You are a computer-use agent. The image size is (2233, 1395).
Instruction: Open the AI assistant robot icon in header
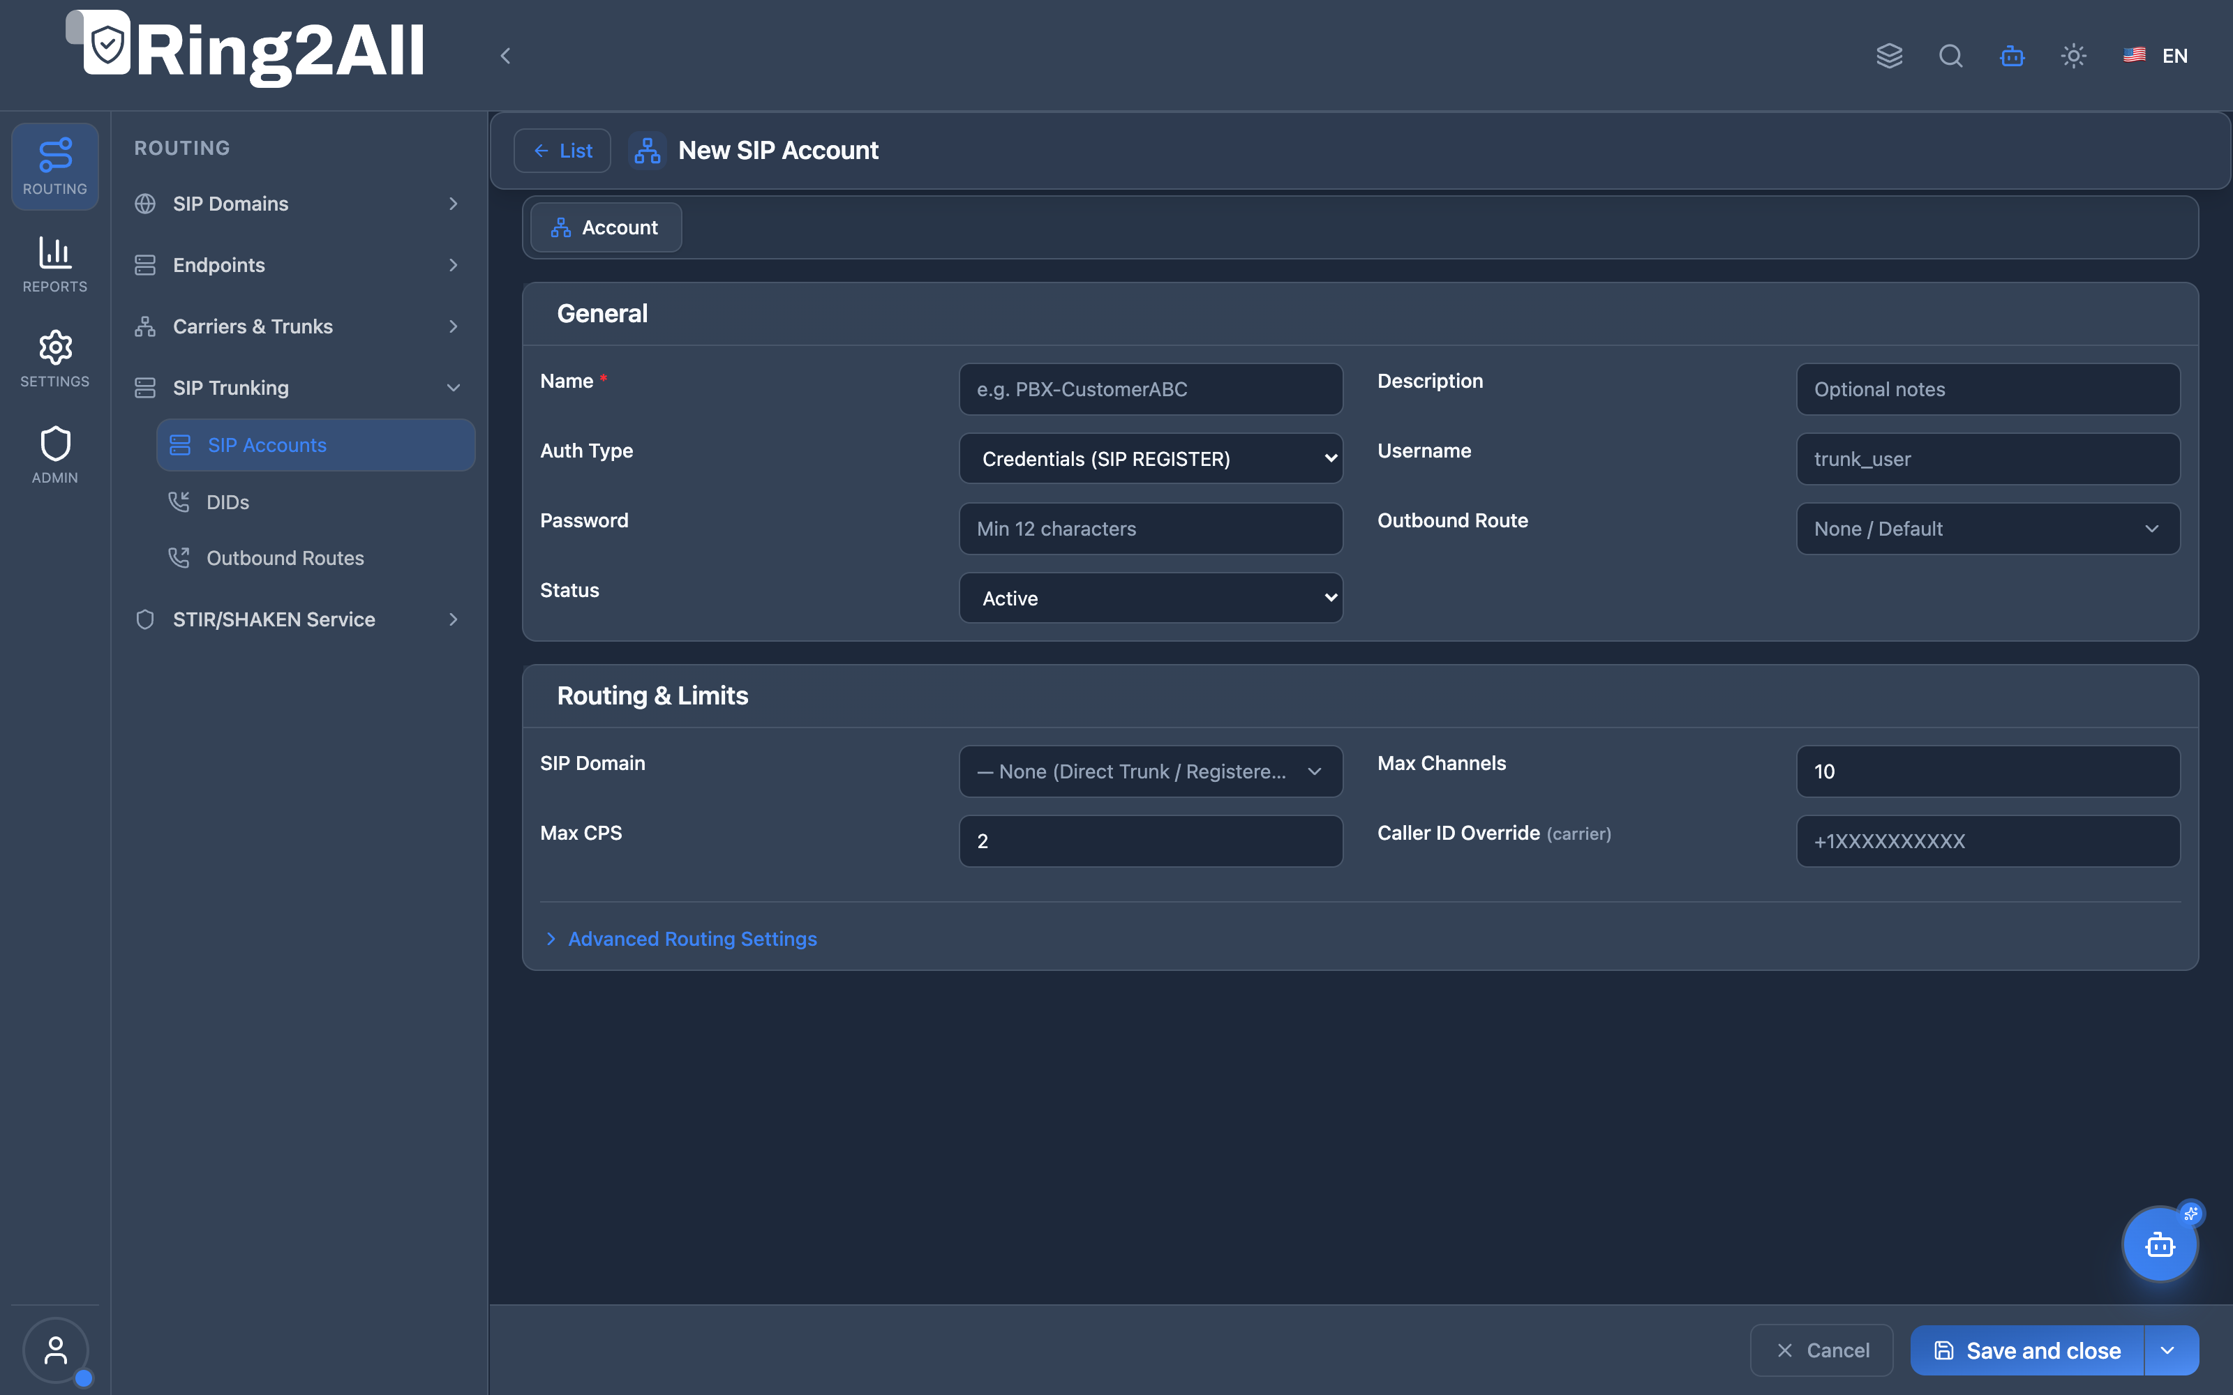click(2012, 55)
